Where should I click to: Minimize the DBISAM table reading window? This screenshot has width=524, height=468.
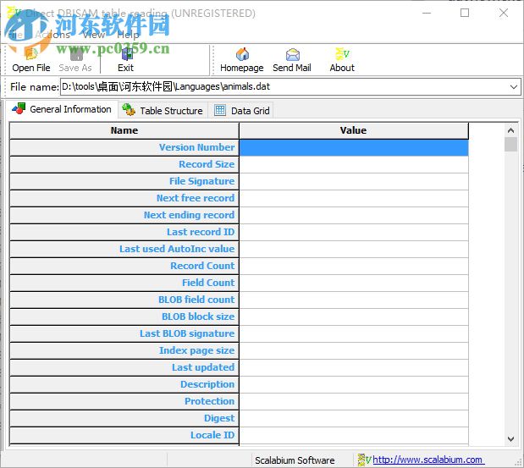point(427,13)
